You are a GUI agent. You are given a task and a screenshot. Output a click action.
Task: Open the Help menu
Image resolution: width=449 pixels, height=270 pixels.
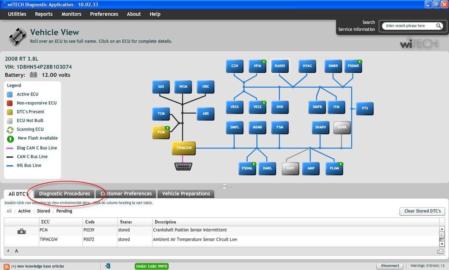pos(155,14)
